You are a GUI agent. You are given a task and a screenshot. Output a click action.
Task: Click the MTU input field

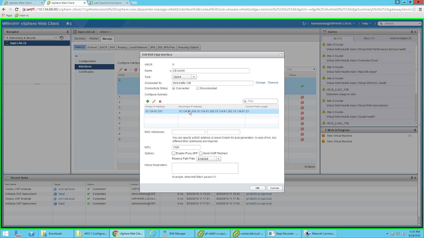click(186, 147)
